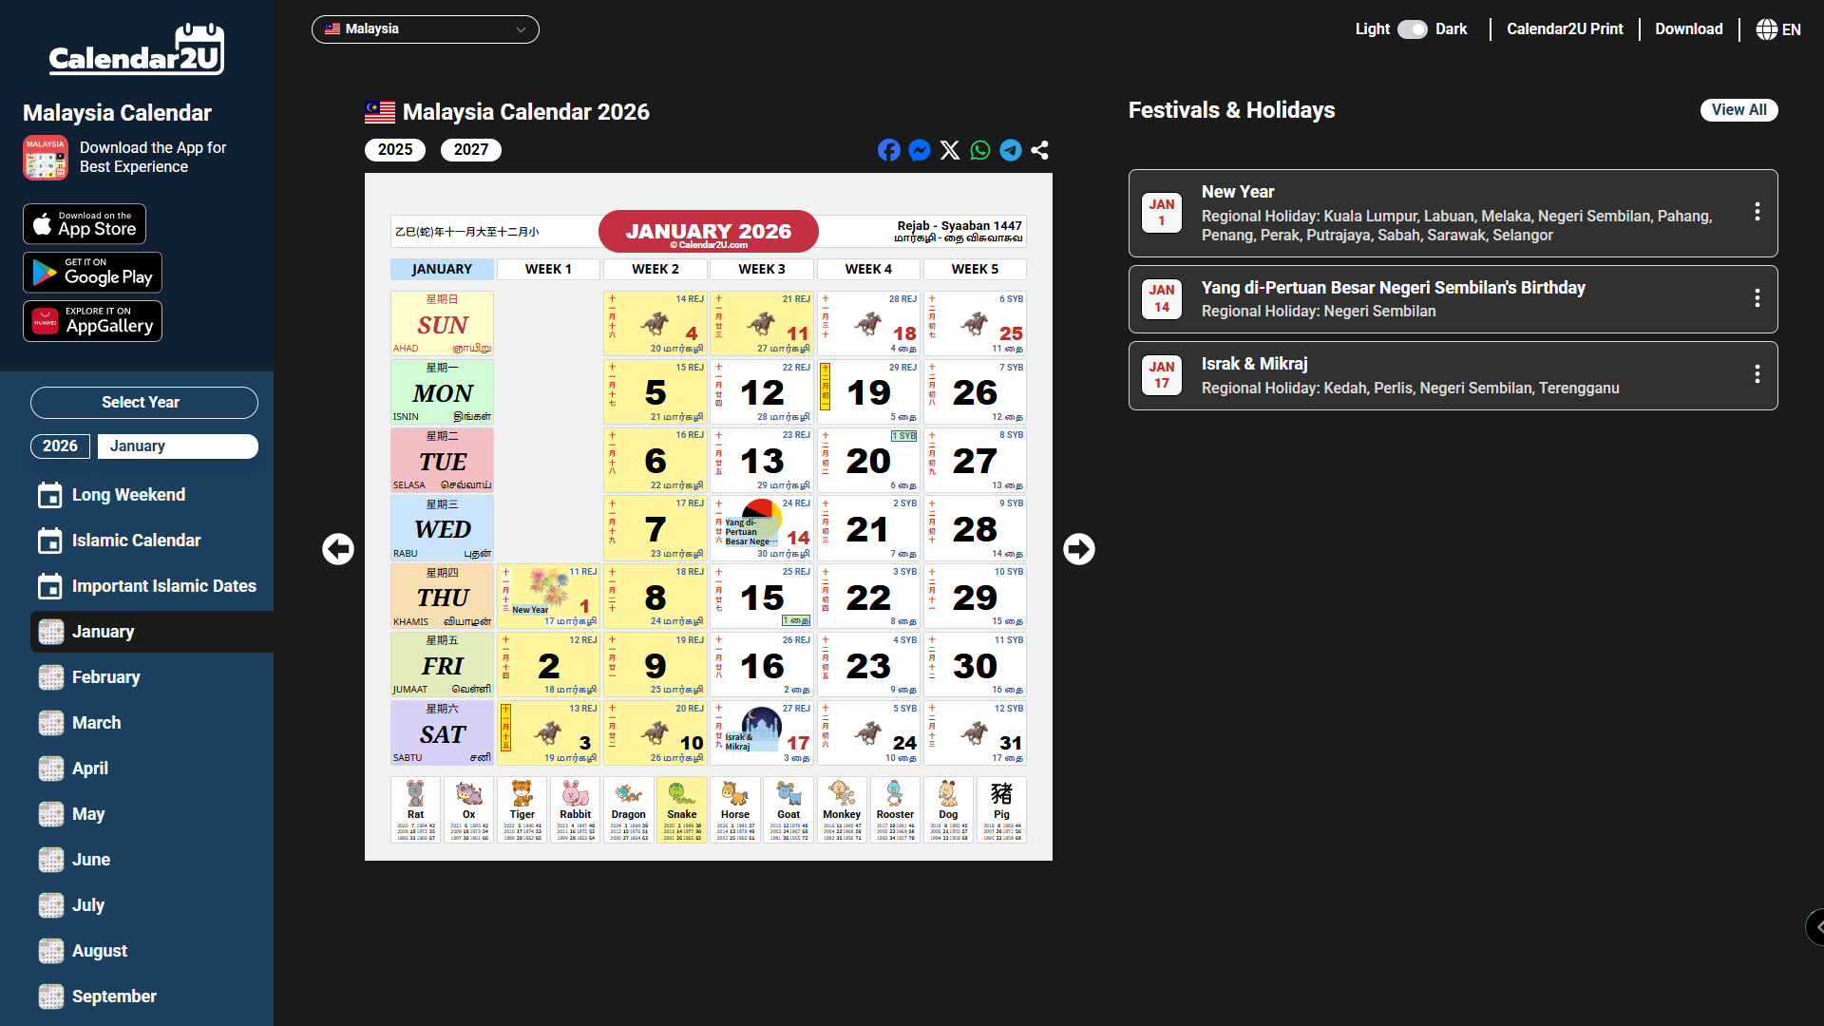Click the date 28 in the calendar
1824x1026 pixels.
pyautogui.click(x=975, y=528)
